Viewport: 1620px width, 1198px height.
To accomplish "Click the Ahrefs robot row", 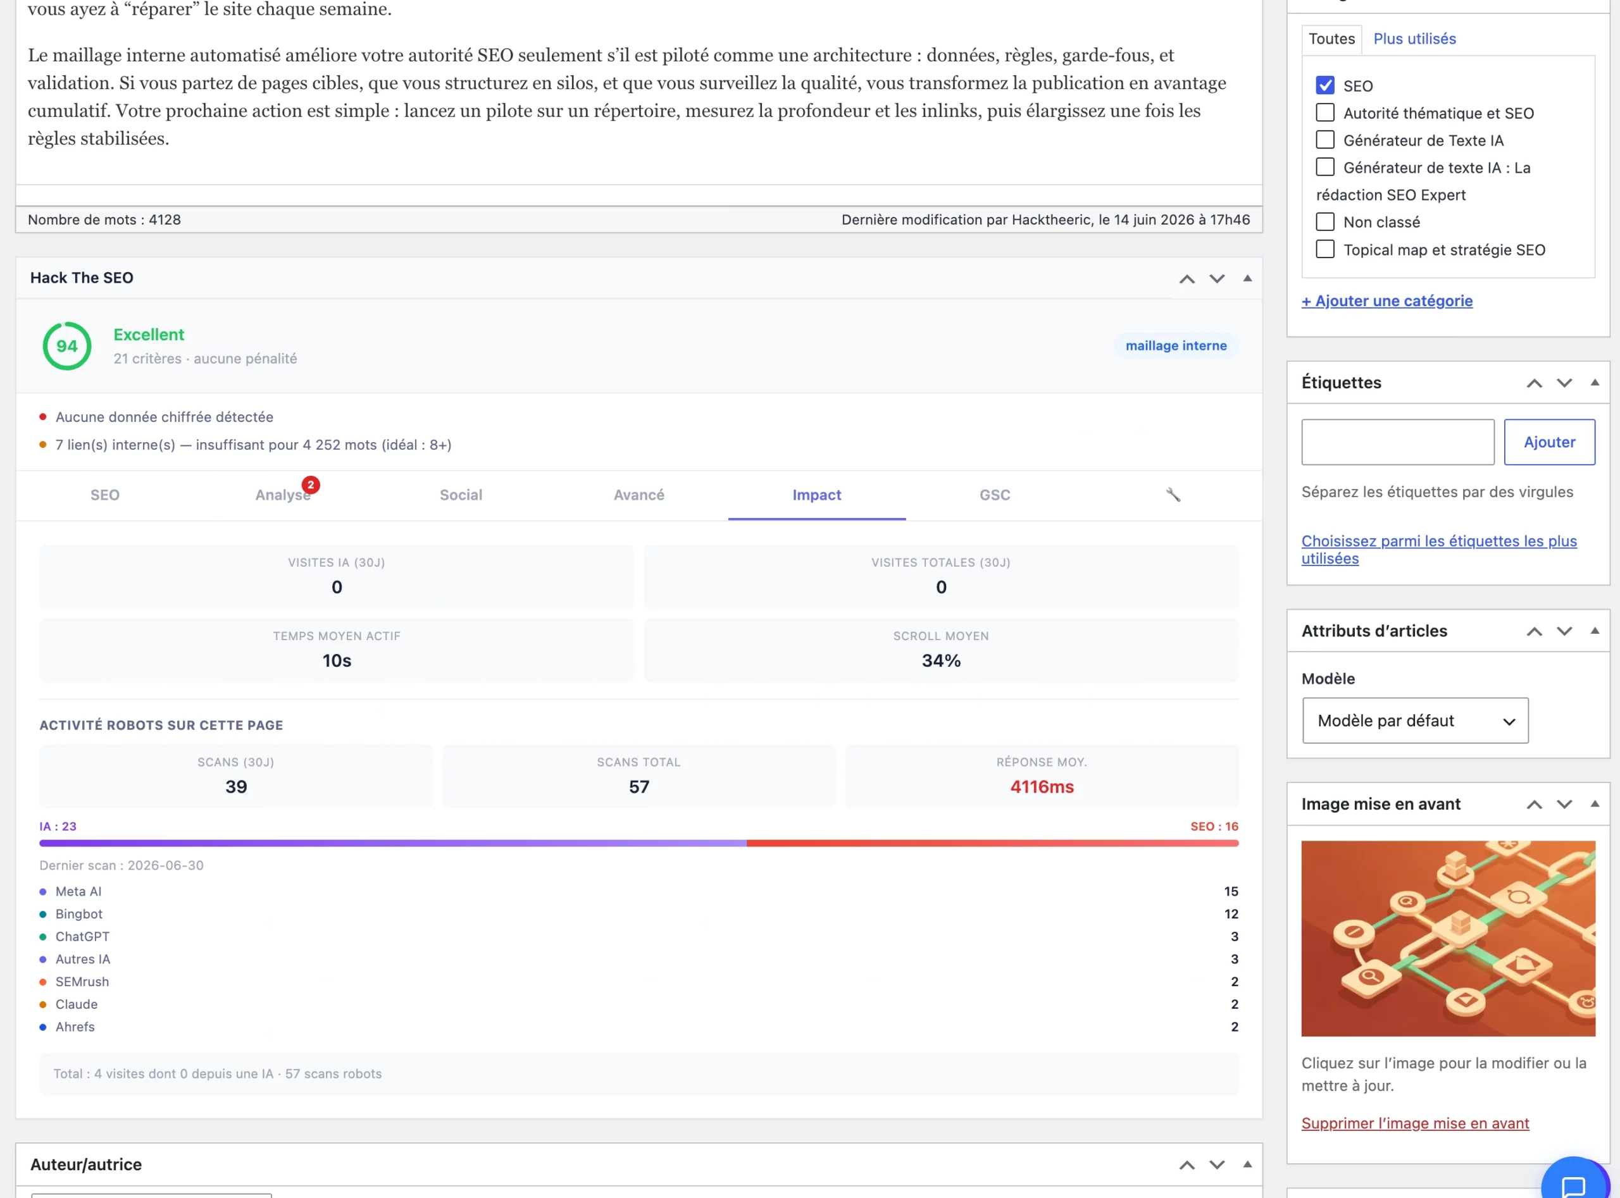I will click(x=639, y=1027).
